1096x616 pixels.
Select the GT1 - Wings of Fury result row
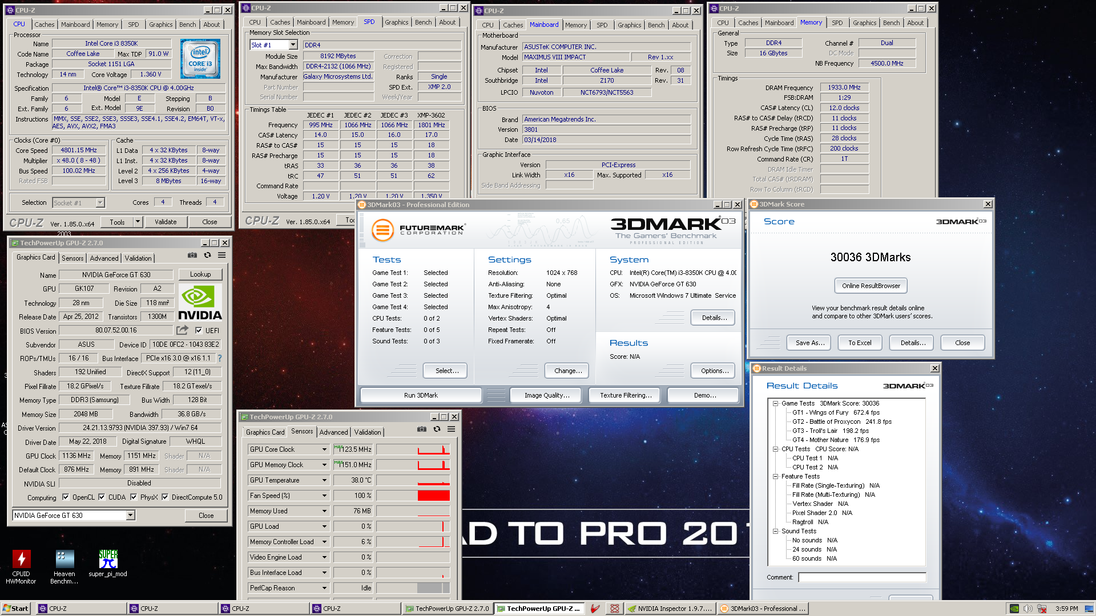(836, 412)
